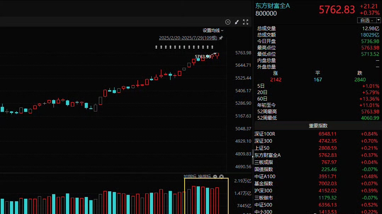Image resolution: width=382 pixels, height=214 pixels.
Task: Click the 最高点位 row label
Action: pyautogui.click(x=266, y=48)
